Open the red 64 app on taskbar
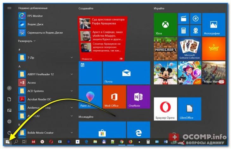 (x=33, y=142)
